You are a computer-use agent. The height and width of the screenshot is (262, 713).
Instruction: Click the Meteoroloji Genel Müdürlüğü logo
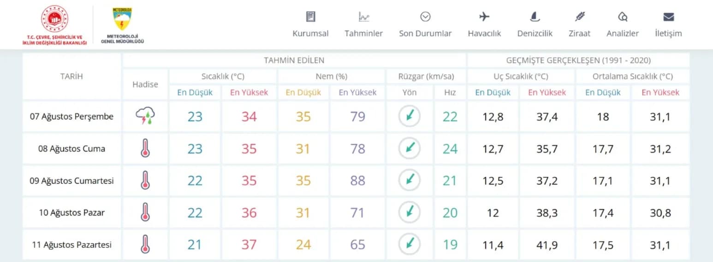pyautogui.click(x=122, y=20)
